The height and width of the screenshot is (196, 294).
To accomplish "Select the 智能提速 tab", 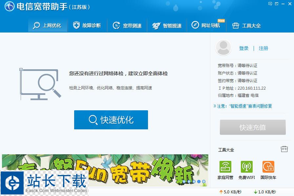I will [x=167, y=25].
